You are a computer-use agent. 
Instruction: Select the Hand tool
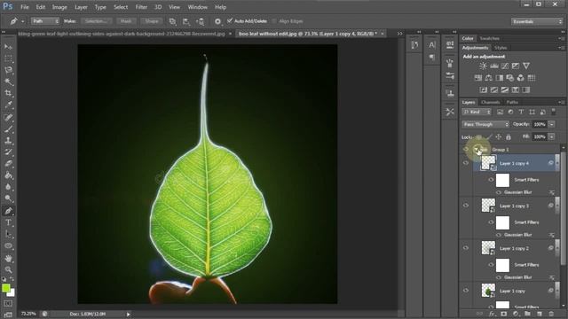pyautogui.click(x=8, y=258)
